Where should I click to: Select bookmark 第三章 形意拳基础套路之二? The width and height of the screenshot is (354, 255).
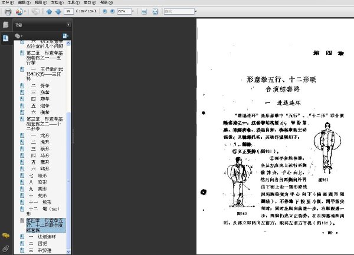click(x=44, y=124)
